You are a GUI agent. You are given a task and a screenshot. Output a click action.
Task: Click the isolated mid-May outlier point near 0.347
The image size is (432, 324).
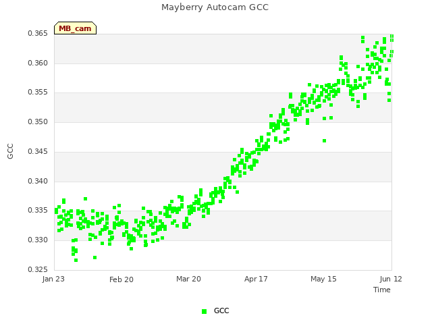[x=324, y=141]
